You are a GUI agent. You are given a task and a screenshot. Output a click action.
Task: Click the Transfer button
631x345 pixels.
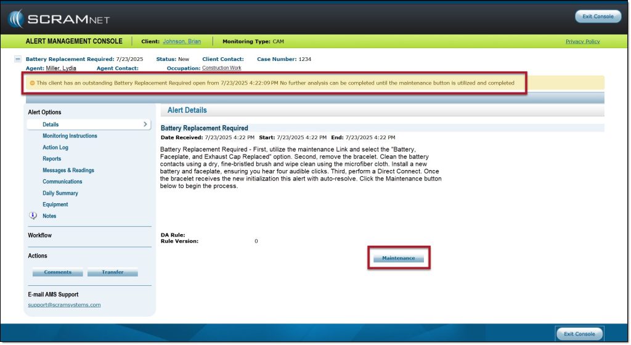point(112,272)
